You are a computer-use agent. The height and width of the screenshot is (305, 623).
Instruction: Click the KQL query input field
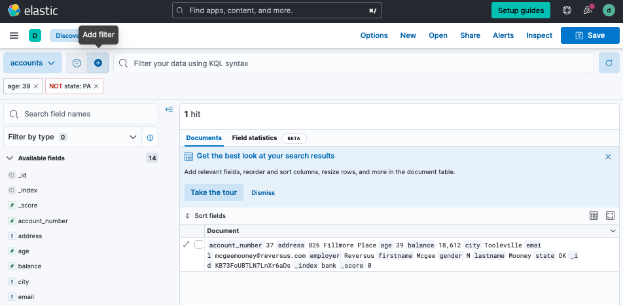353,63
